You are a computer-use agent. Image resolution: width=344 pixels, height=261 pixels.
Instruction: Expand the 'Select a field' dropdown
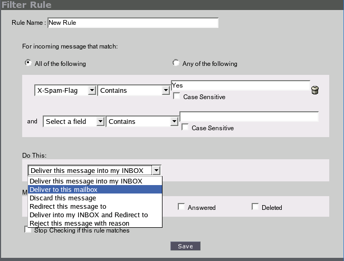74,121
